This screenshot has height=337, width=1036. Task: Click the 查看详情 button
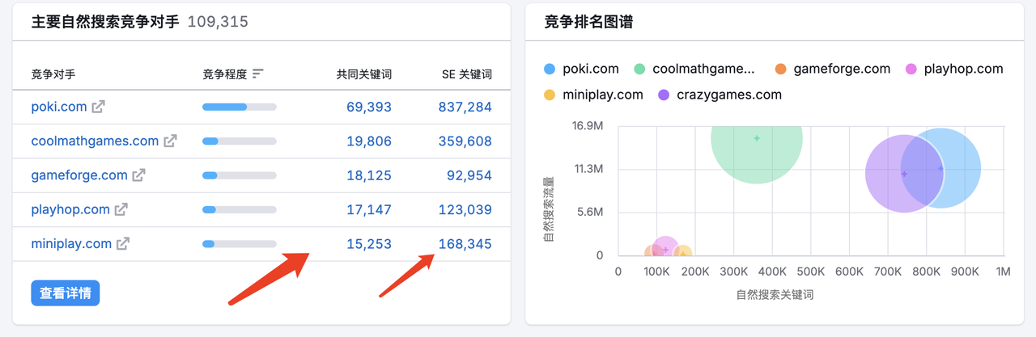pyautogui.click(x=65, y=293)
